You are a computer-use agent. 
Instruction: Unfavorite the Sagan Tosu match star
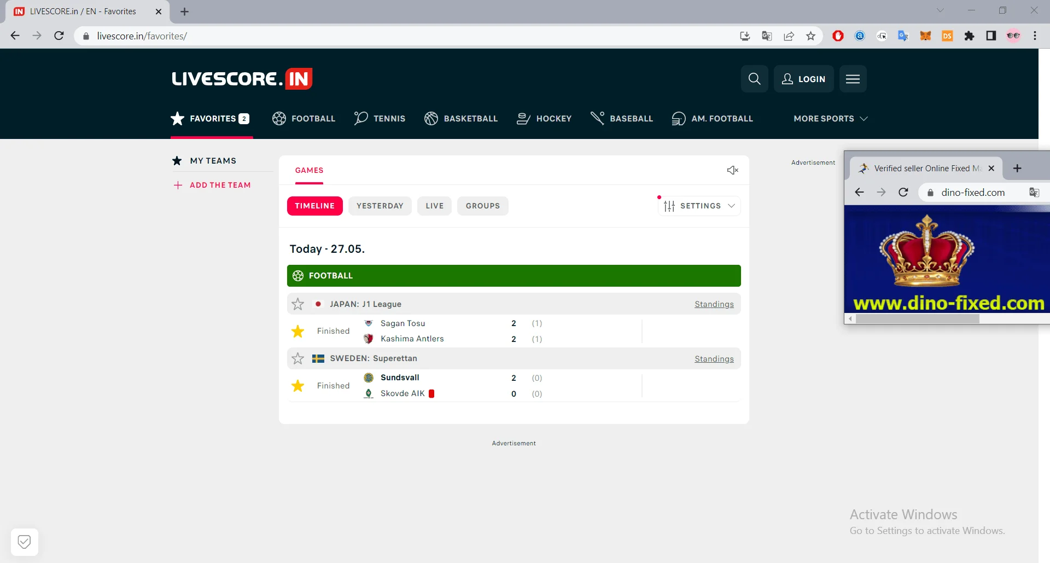click(297, 331)
